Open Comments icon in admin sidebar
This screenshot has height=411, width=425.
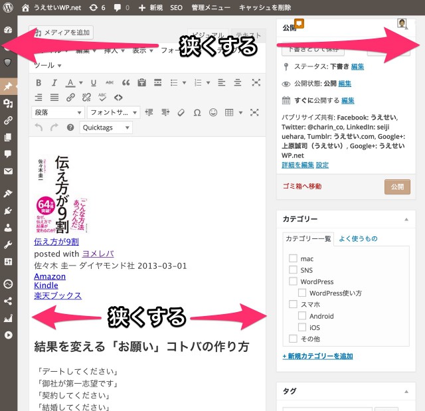(x=8, y=154)
